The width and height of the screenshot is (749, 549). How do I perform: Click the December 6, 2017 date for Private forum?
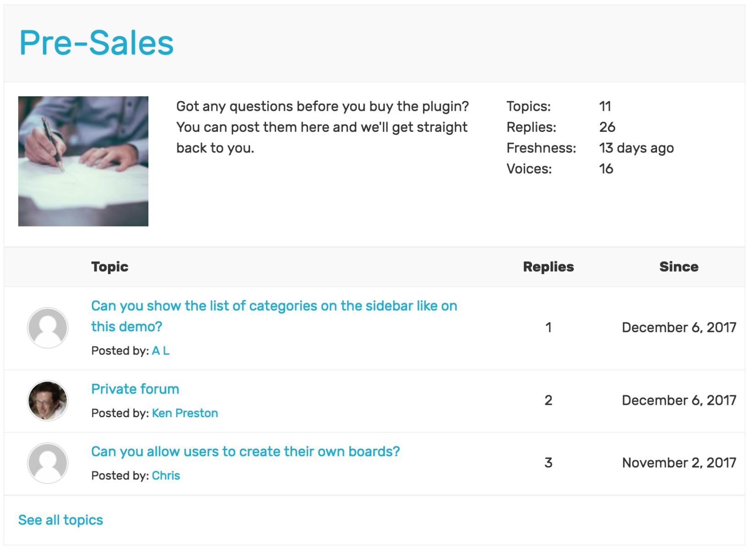coord(679,400)
